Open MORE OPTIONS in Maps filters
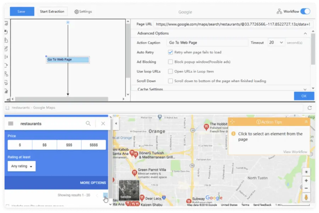 point(93,183)
